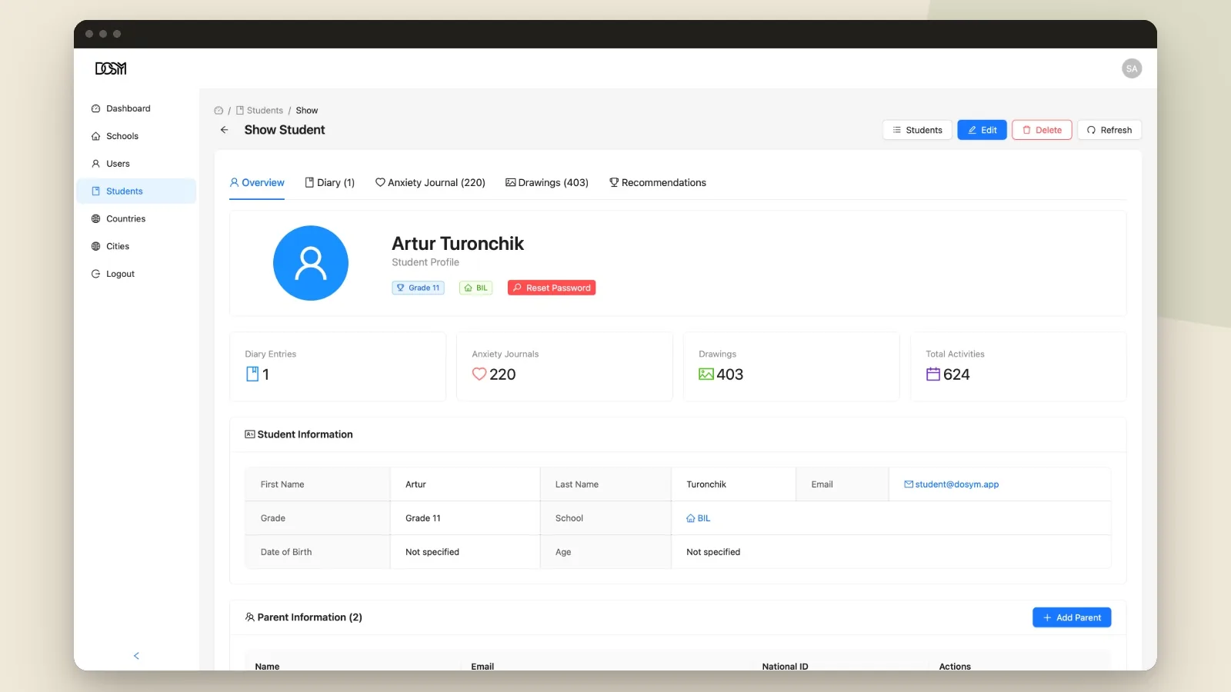
Task: Click the home breadcrumb icon
Action: [x=219, y=111]
